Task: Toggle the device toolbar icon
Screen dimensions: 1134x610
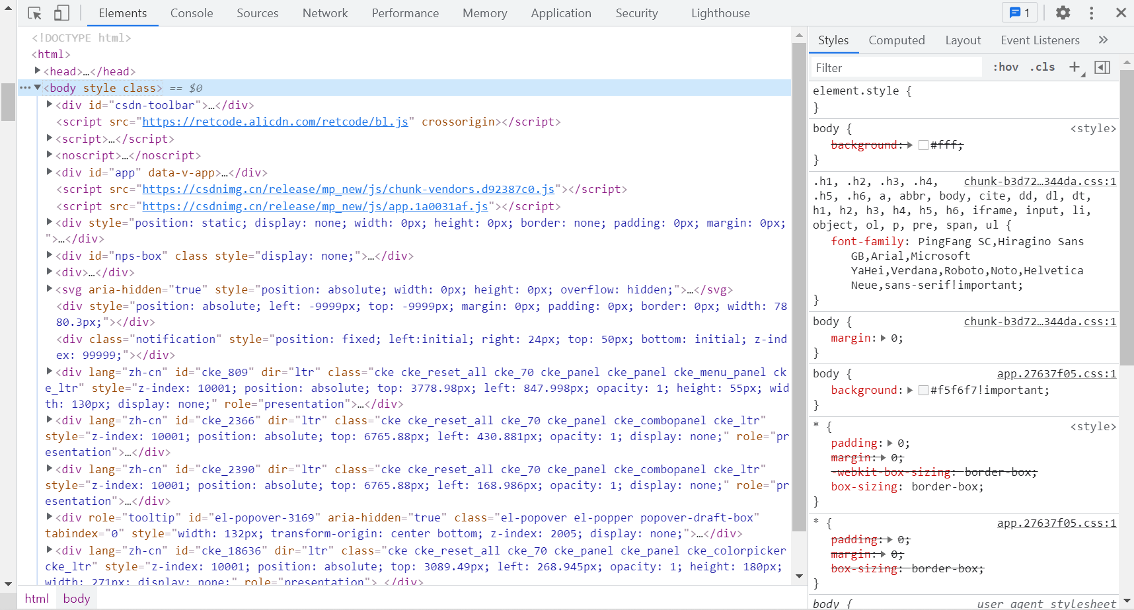Action: [61, 13]
